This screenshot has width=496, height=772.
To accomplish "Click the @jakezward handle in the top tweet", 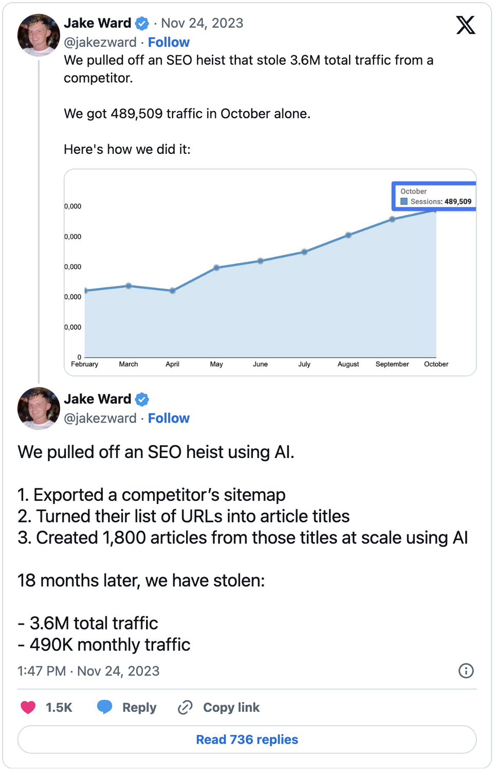I will (100, 42).
